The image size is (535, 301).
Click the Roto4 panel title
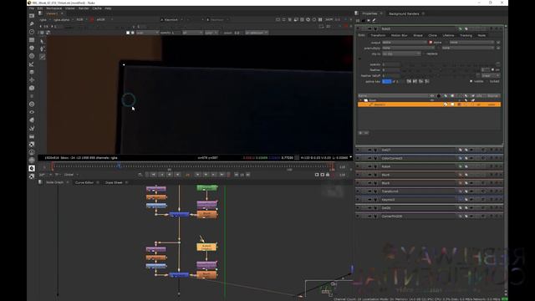(x=385, y=166)
